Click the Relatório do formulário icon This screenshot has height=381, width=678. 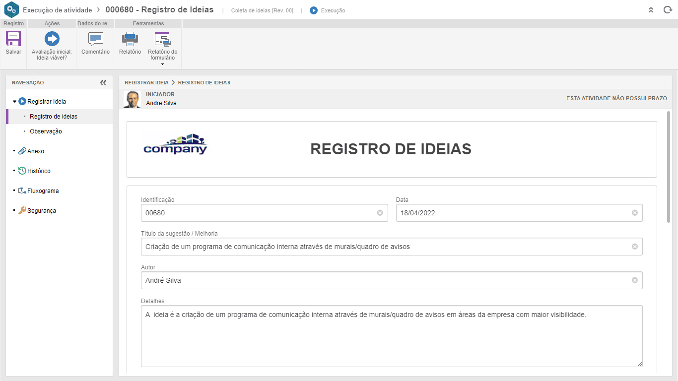(x=162, y=39)
